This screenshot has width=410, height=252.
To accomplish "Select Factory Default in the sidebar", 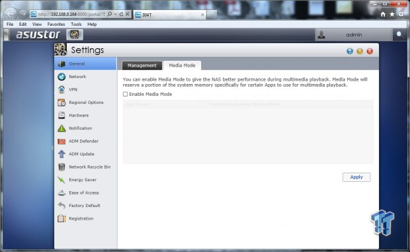I will coord(85,206).
